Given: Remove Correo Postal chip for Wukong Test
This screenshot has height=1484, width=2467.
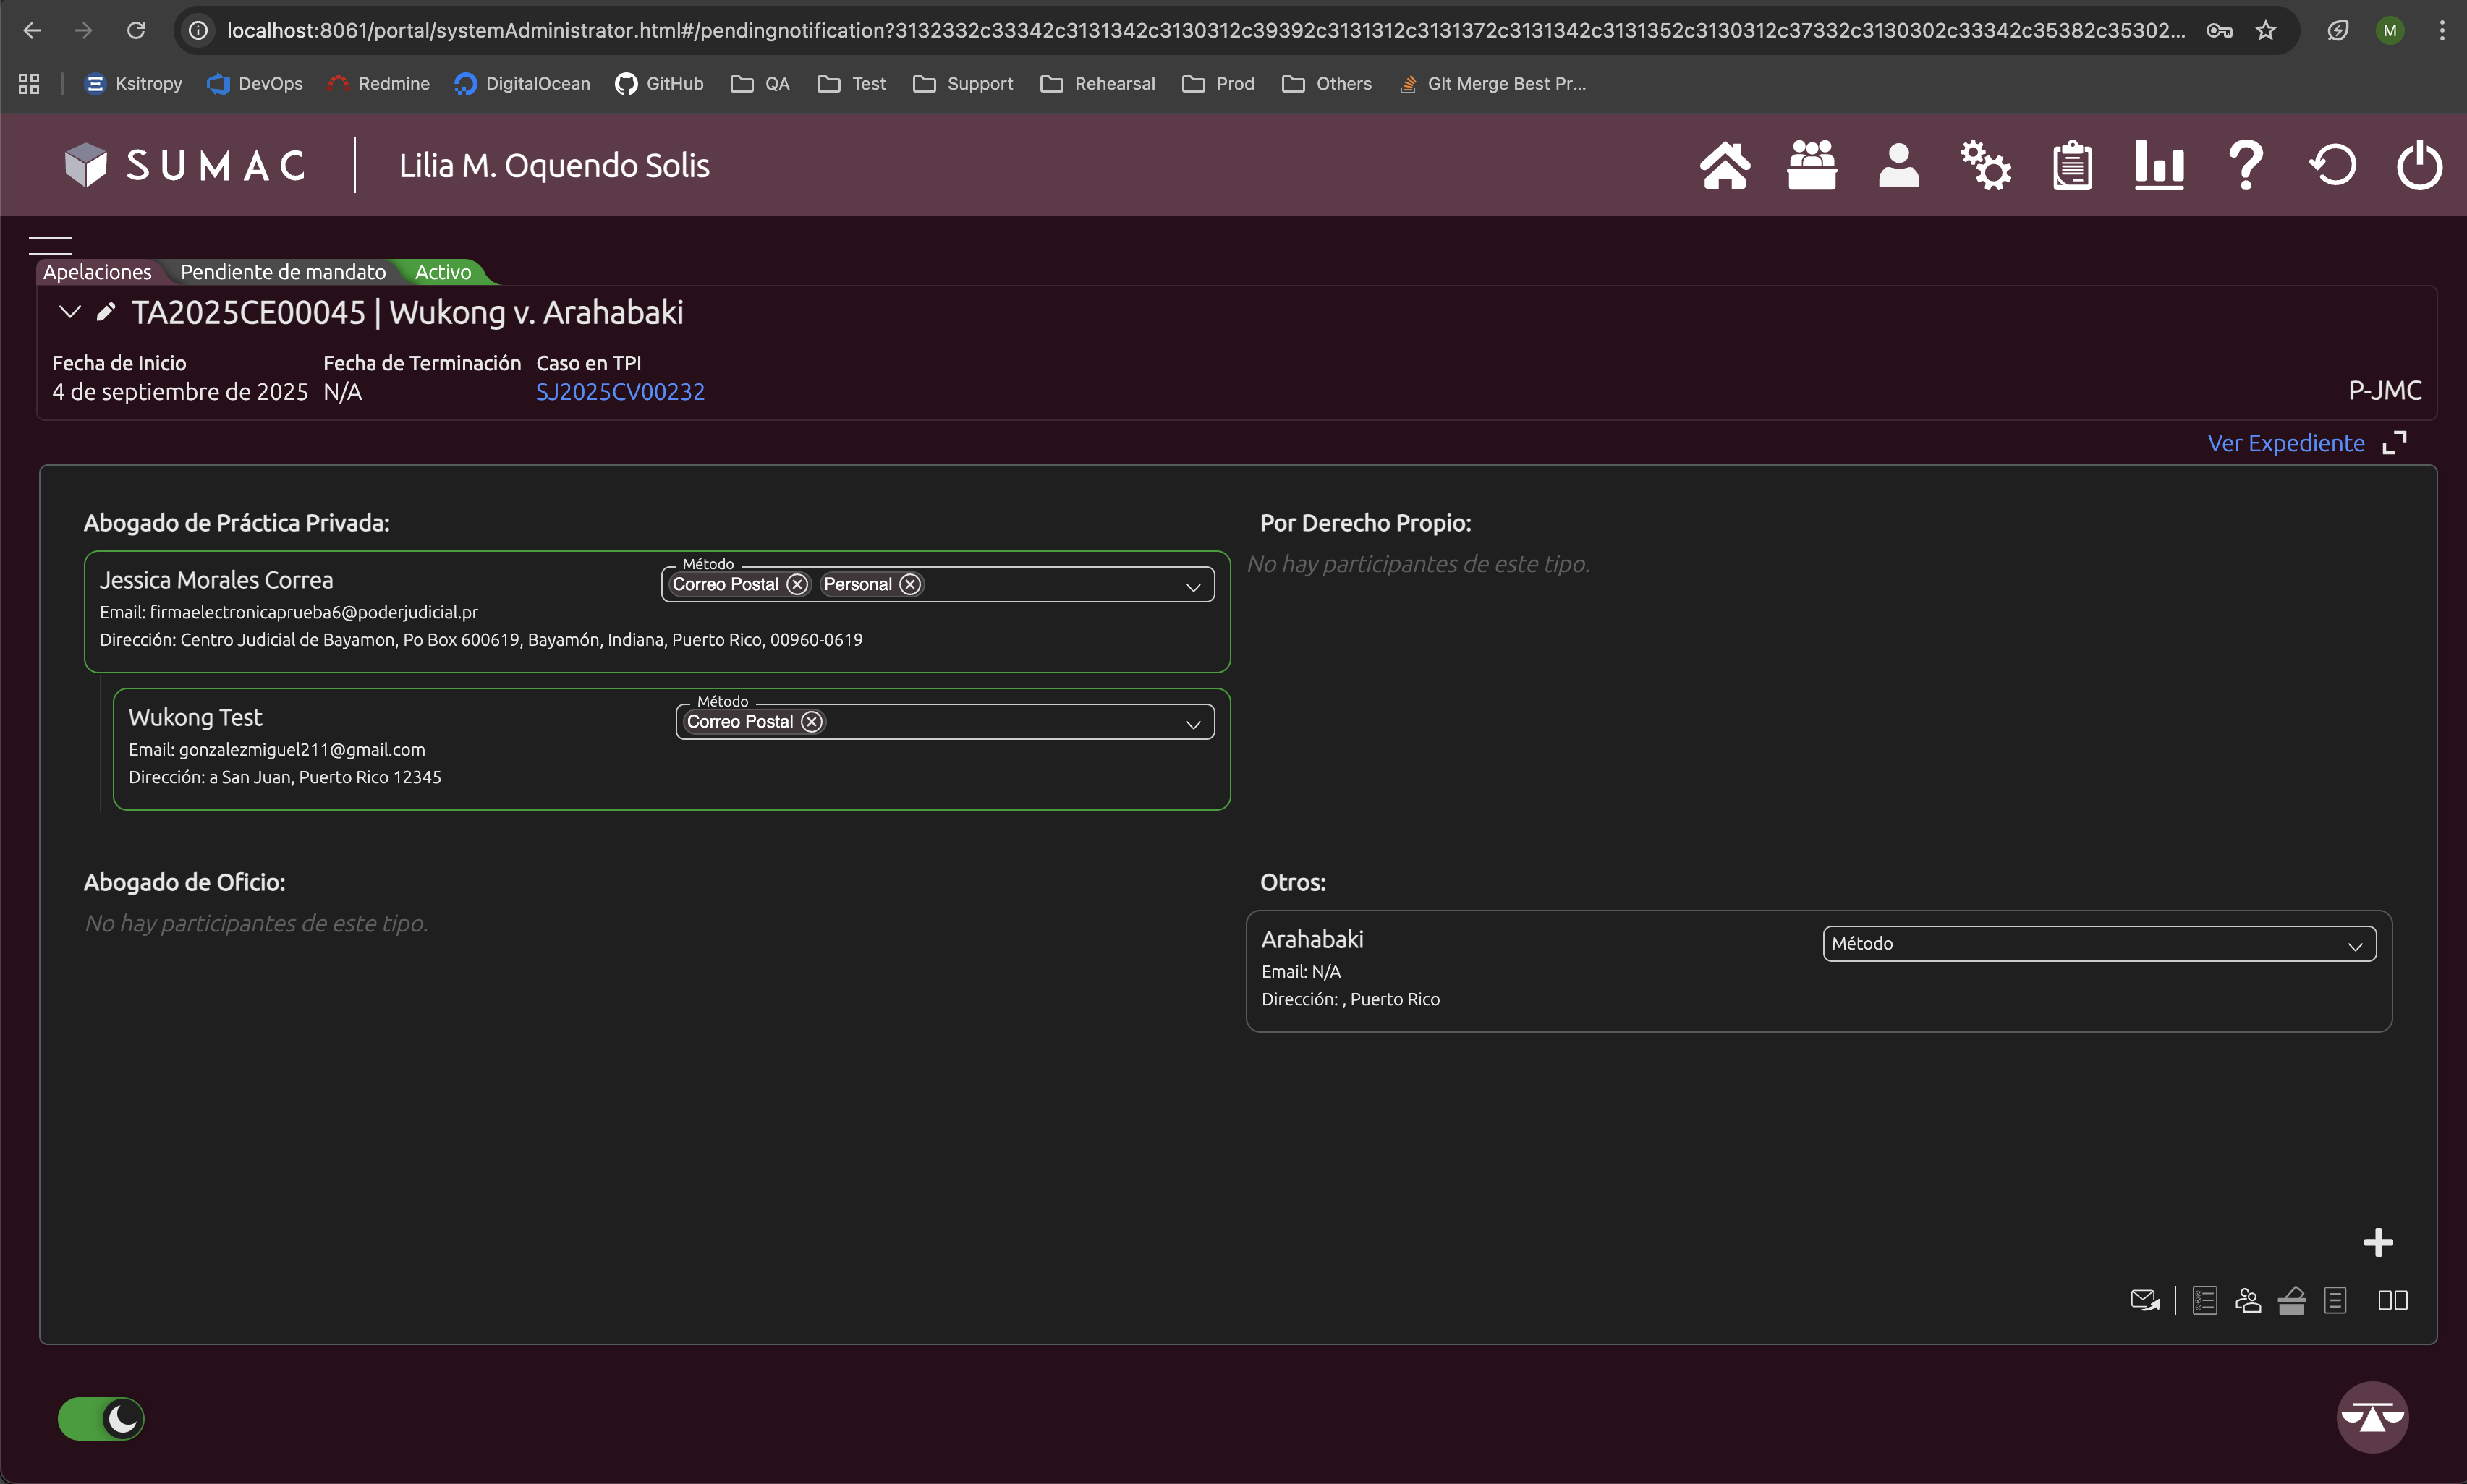Looking at the screenshot, I should [811, 722].
